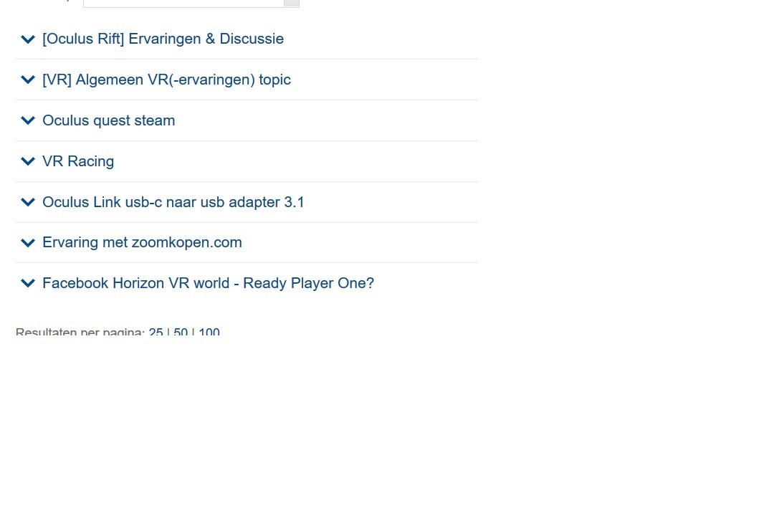
Task: Expand the Oculus Rift Ervaringen & Discussie chevron
Action: (28, 39)
